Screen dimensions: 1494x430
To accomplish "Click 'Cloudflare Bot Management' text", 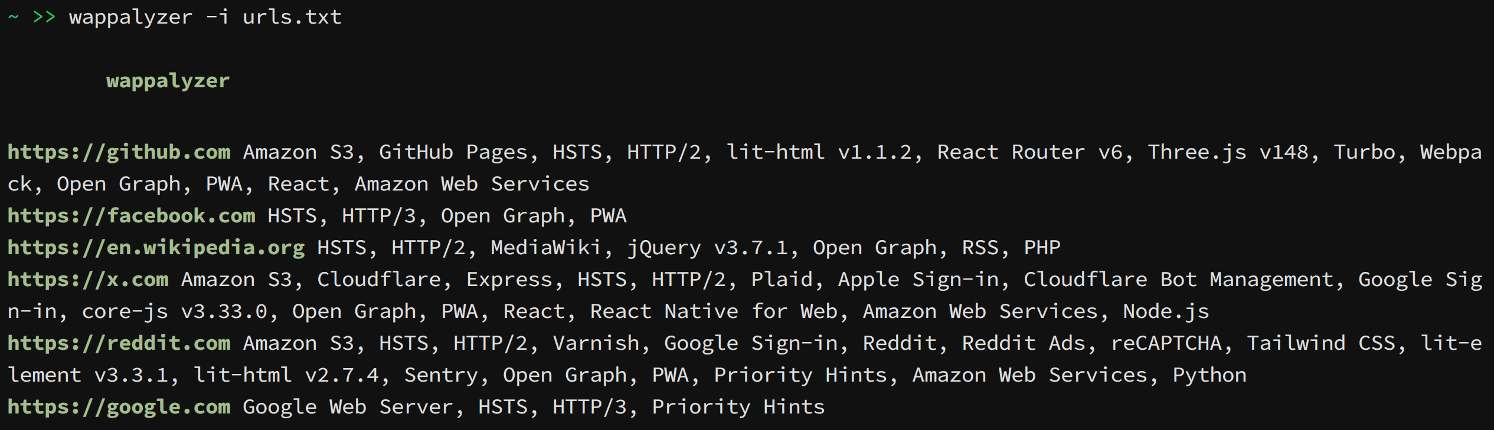I will point(1178,280).
